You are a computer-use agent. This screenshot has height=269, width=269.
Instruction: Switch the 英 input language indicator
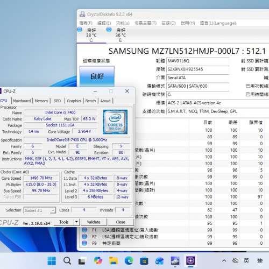tap(246, 260)
